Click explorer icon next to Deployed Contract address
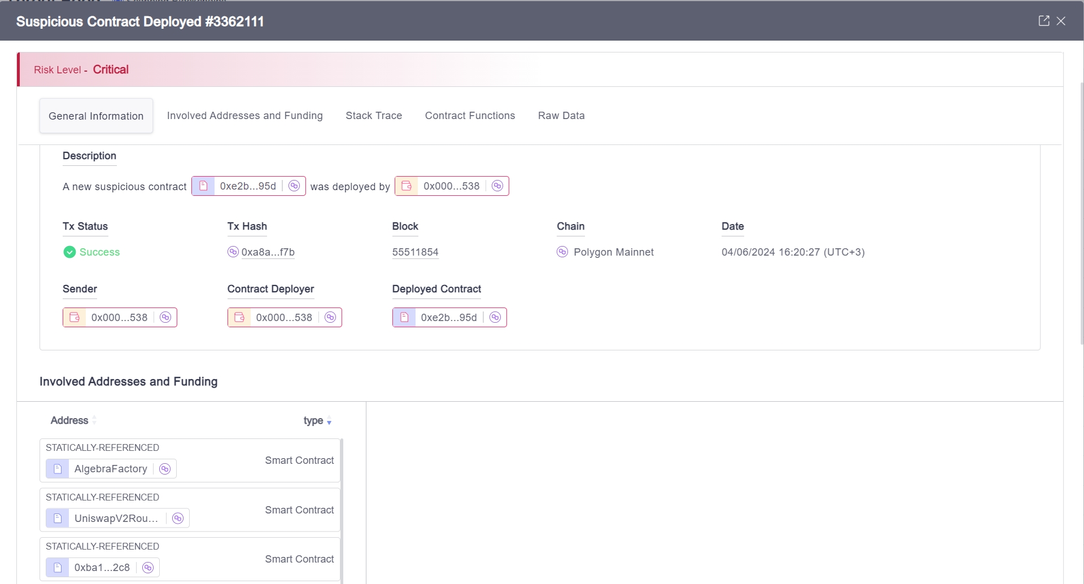The width and height of the screenshot is (1084, 584). pos(495,318)
